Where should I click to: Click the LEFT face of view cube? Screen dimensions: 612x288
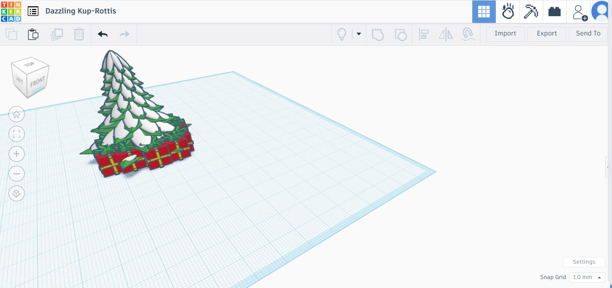click(x=19, y=80)
